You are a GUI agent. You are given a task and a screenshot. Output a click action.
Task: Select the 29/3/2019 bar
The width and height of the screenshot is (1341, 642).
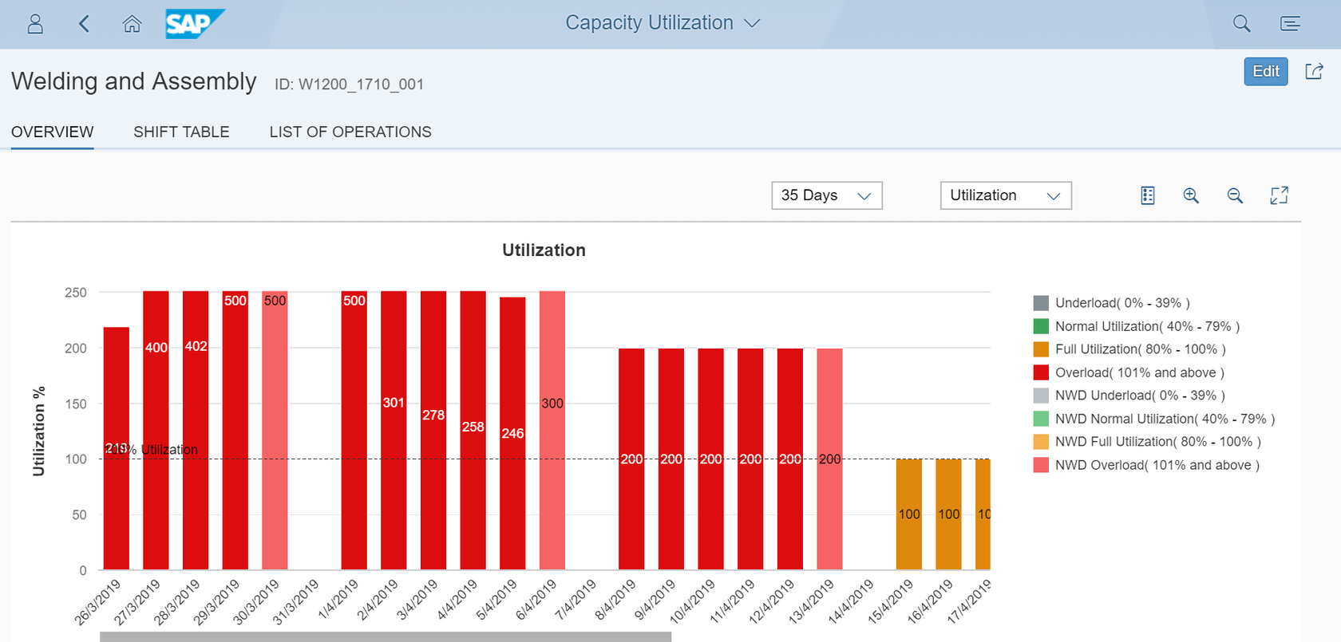point(235,431)
